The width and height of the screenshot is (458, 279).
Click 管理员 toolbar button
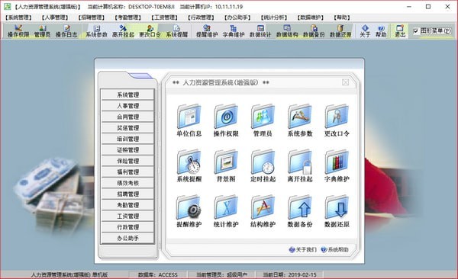click(42, 31)
